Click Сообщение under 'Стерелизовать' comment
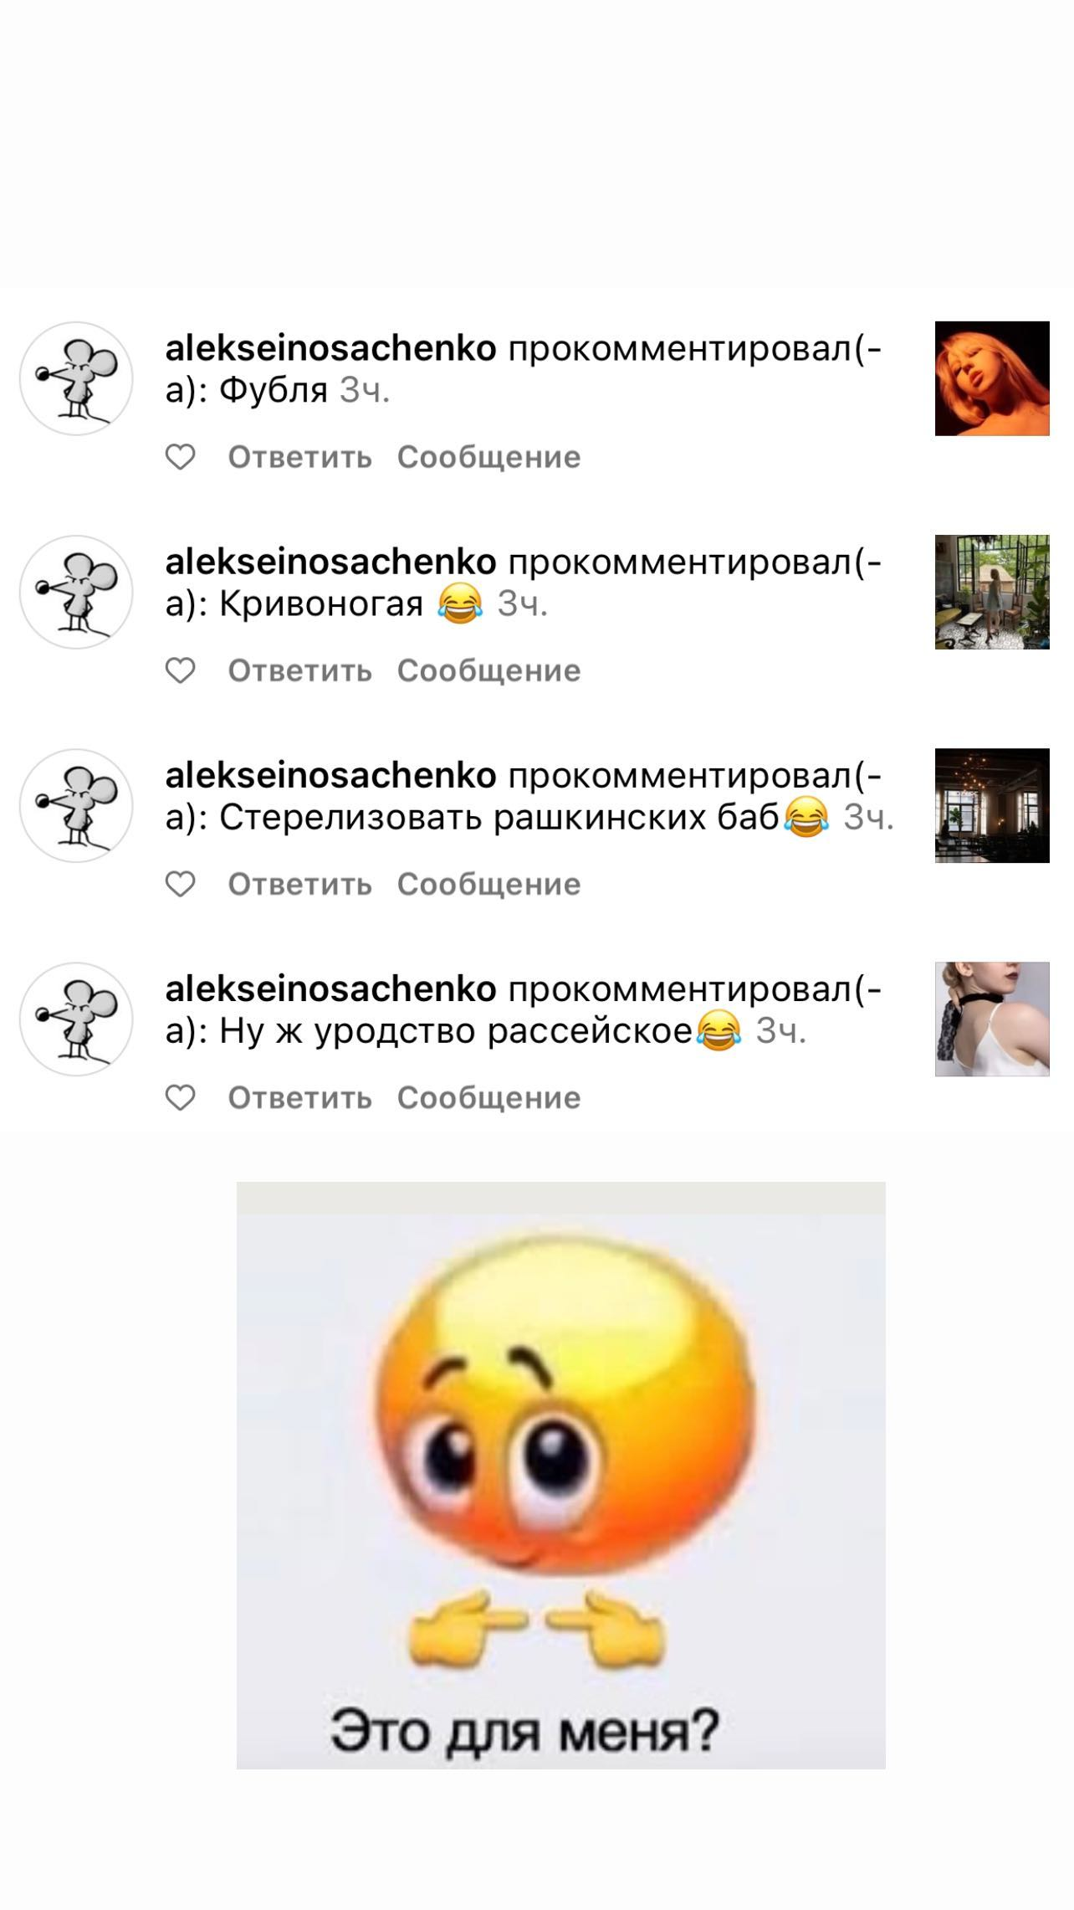The height and width of the screenshot is (1910, 1074). (488, 884)
